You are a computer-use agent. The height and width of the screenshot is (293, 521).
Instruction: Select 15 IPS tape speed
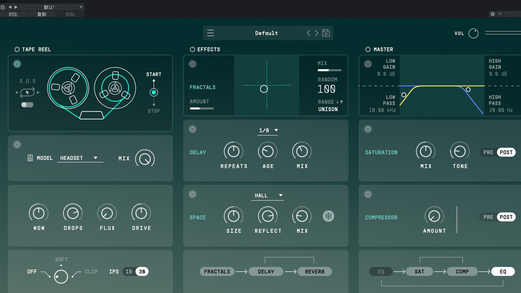click(x=129, y=272)
